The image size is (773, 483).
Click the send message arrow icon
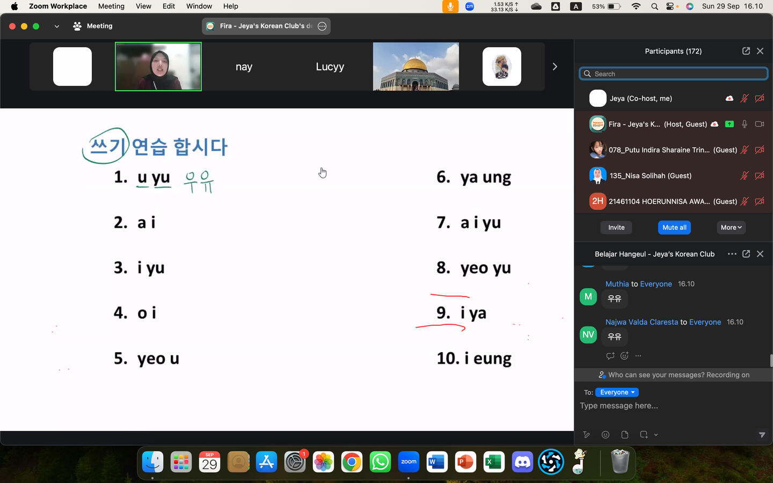click(762, 435)
